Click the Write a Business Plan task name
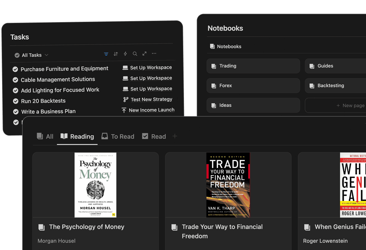Screen dimensions: 366x250 (x=48, y=112)
